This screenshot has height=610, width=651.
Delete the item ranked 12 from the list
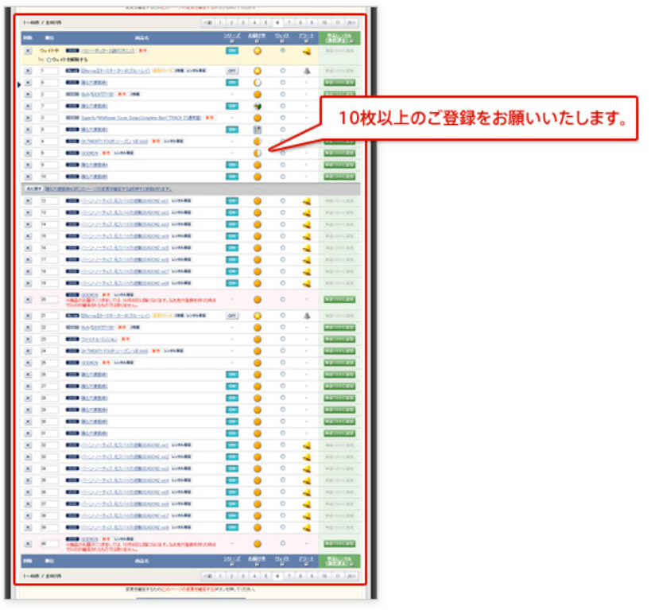(x=29, y=201)
